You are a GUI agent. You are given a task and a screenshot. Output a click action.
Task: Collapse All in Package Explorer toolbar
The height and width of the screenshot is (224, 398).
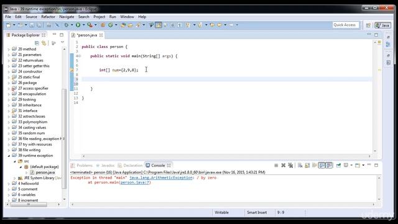point(37,43)
